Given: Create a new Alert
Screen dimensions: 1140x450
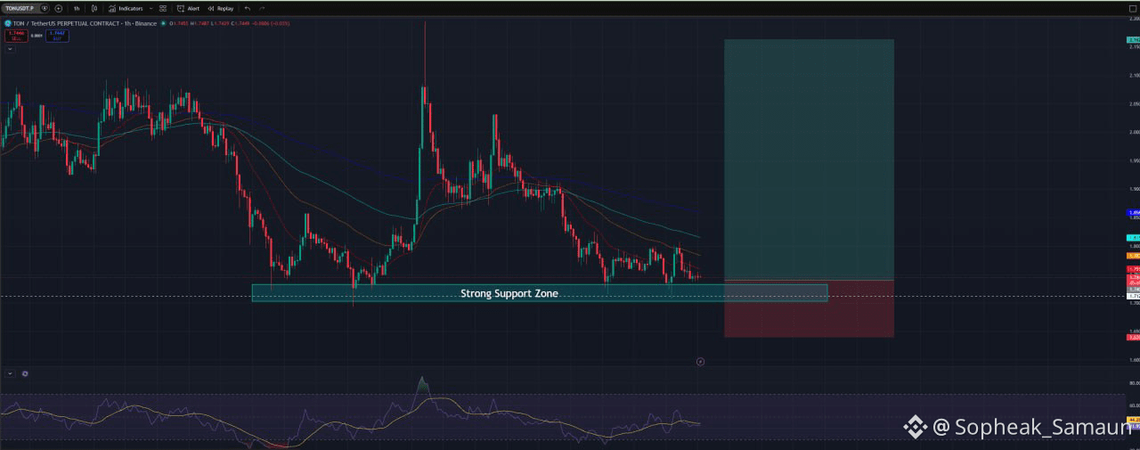Looking at the screenshot, I should point(188,9).
